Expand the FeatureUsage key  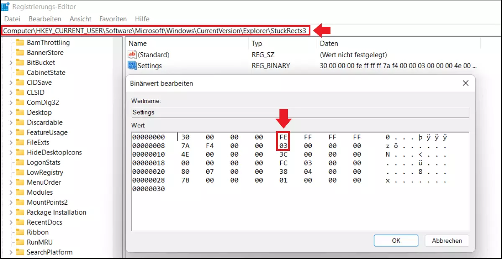pyautogui.click(x=11, y=132)
